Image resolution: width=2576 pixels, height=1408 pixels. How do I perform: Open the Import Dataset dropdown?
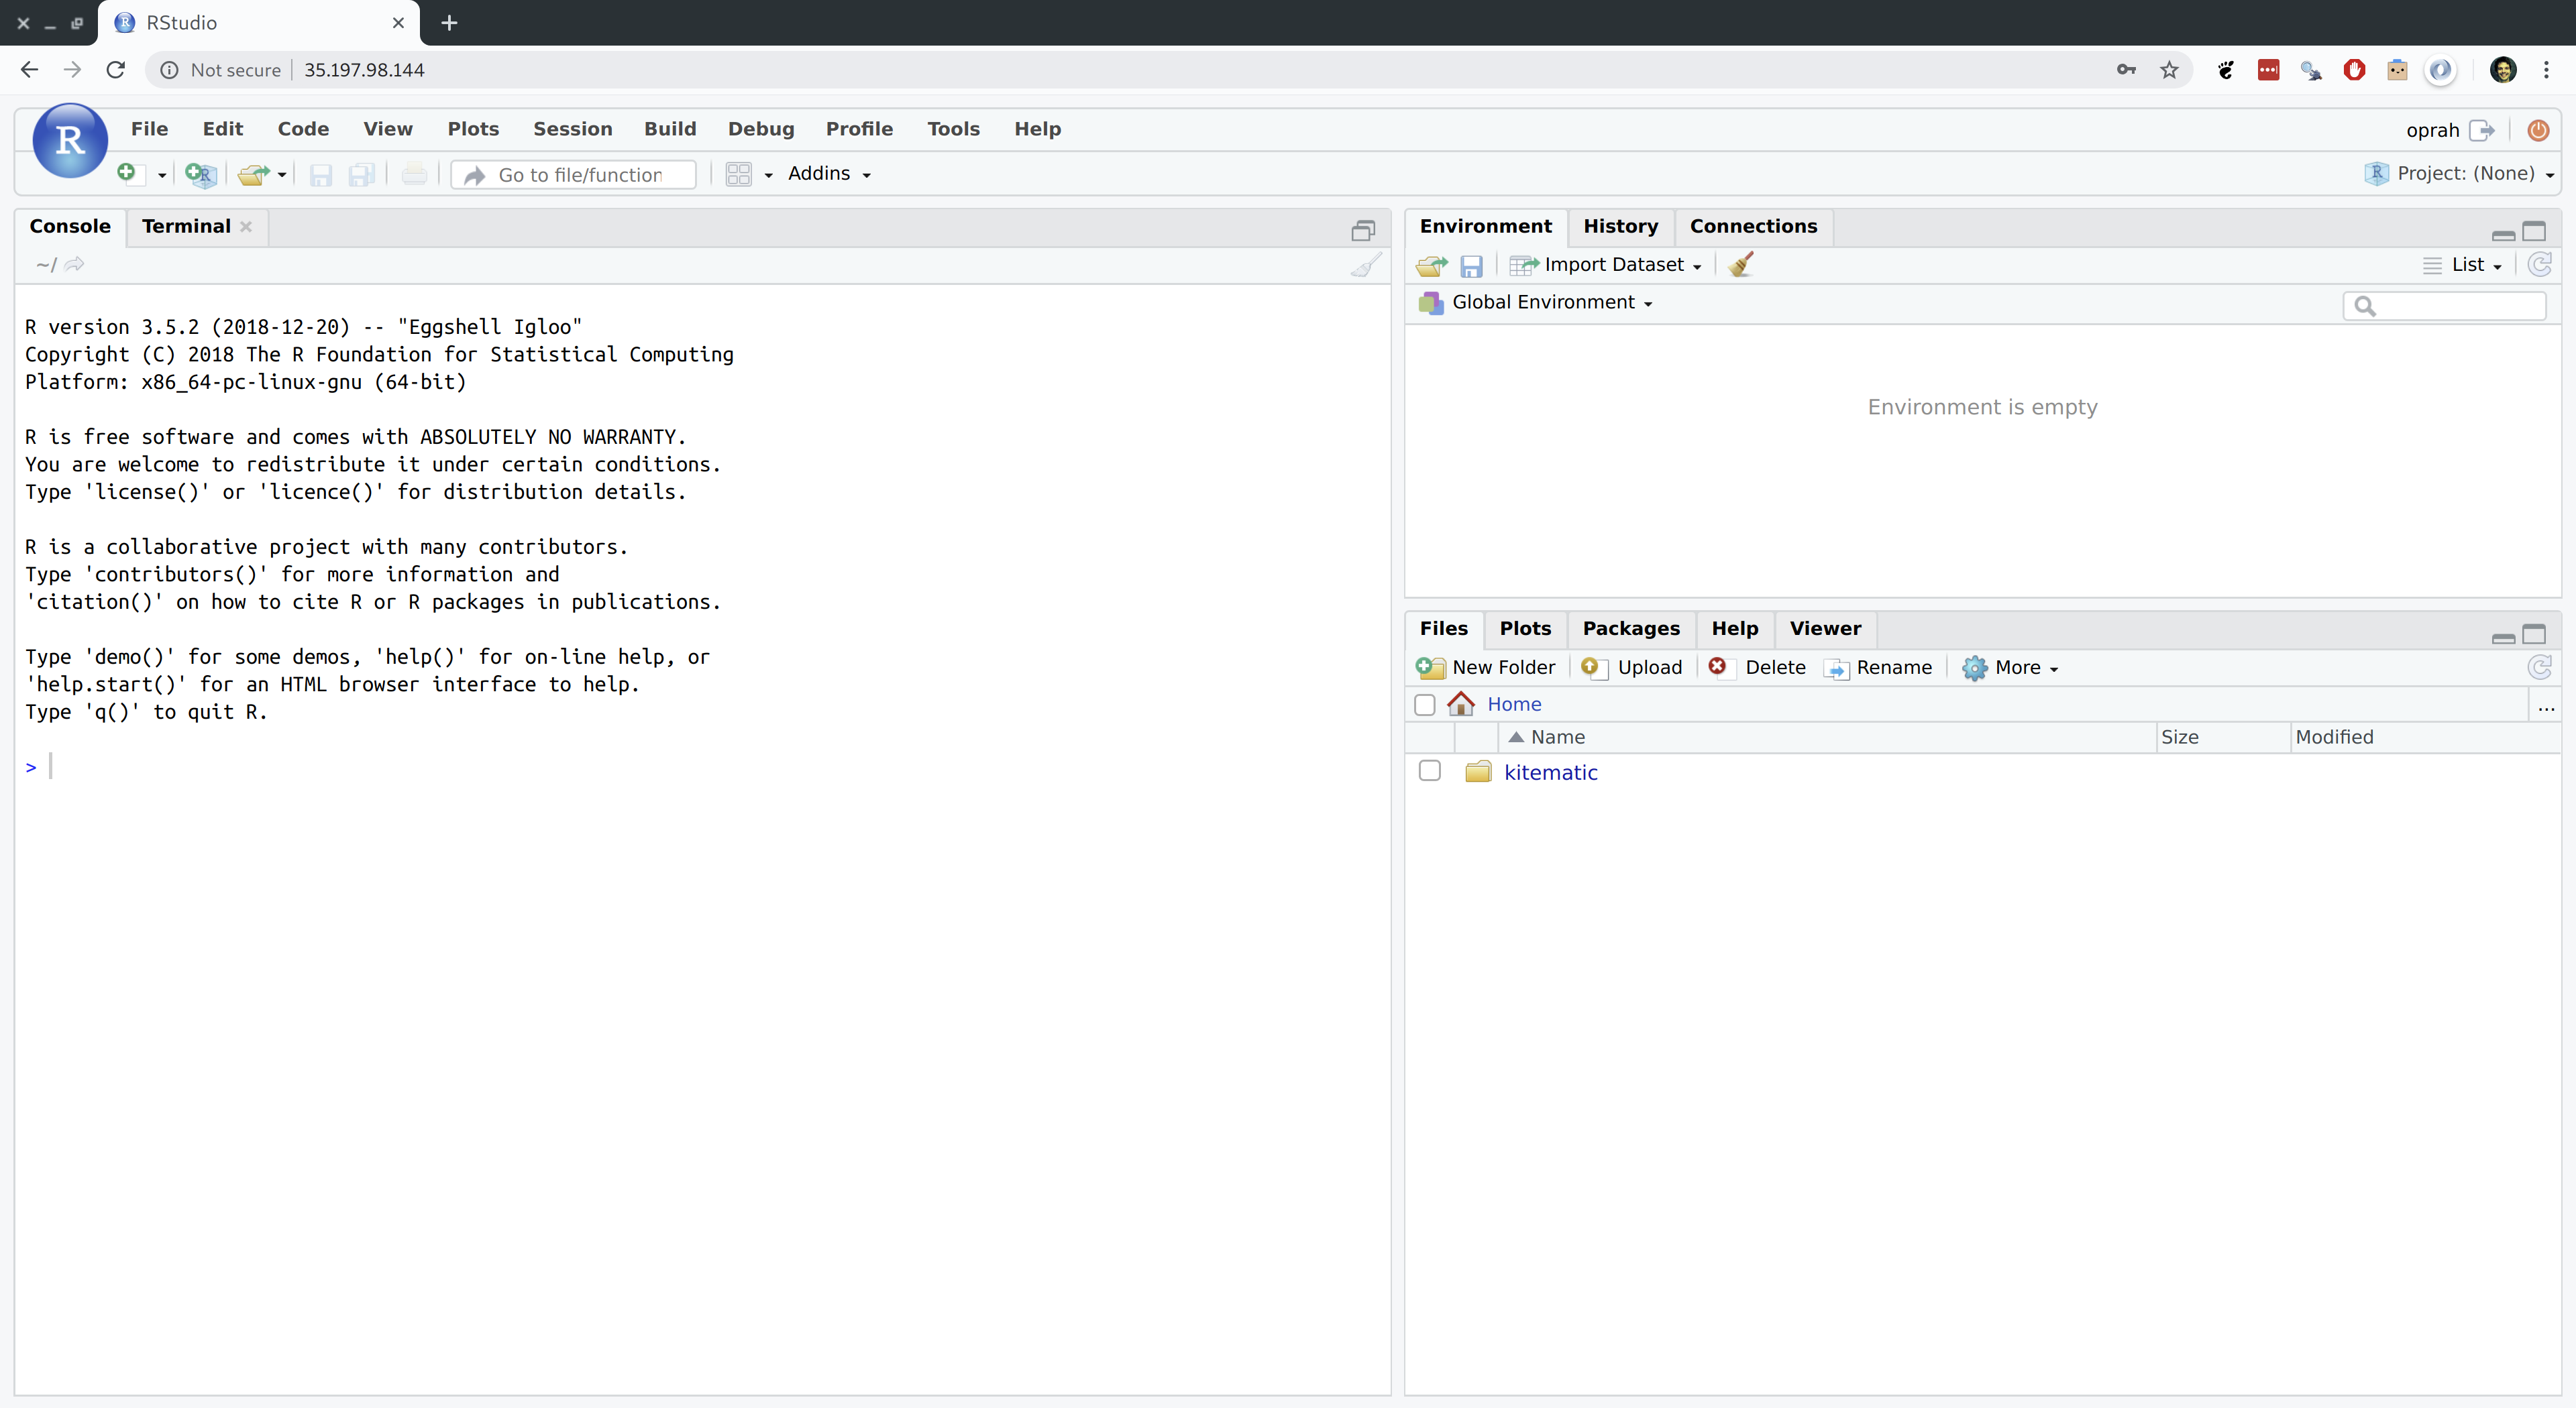click(x=1606, y=265)
